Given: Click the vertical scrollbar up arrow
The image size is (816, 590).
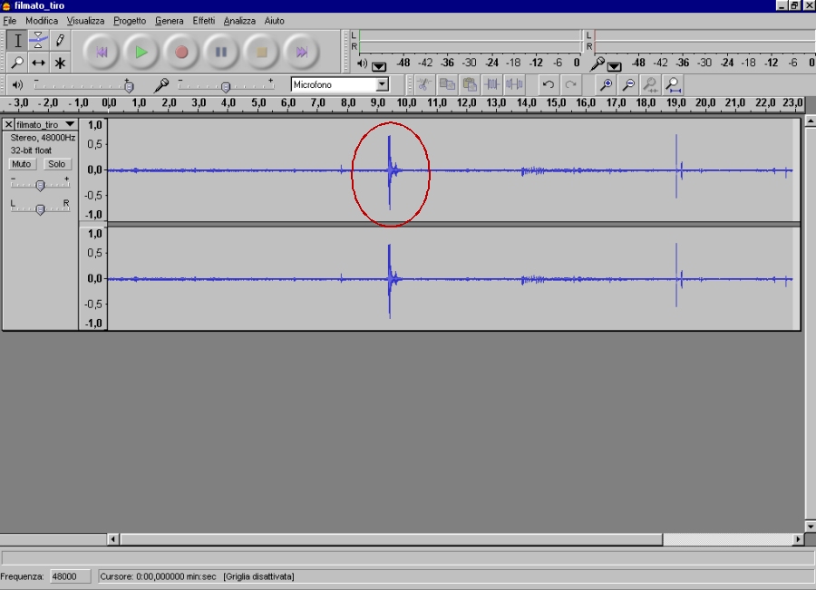Looking at the screenshot, I should (x=811, y=121).
